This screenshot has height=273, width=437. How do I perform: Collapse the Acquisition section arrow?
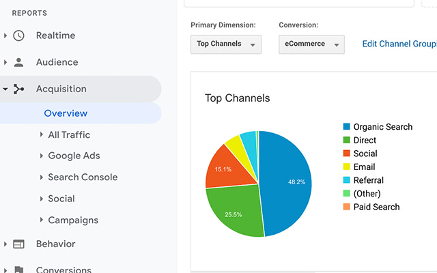(x=5, y=89)
